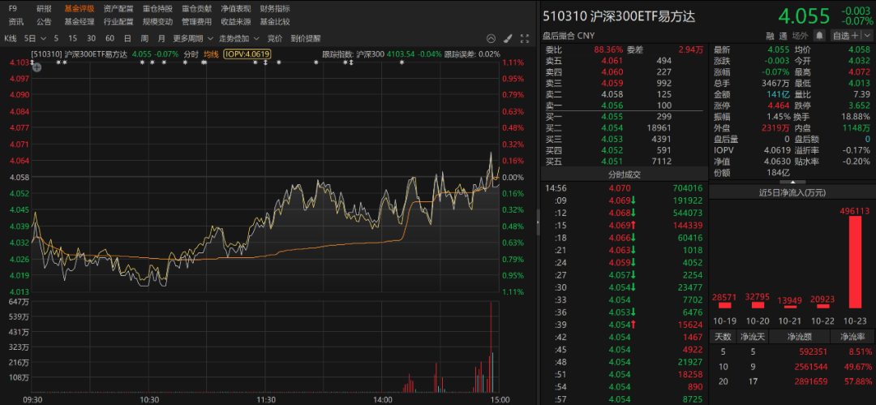876x405 pixels.
Task: Open the 基金比较 fund comparison tab
Action: point(275,22)
